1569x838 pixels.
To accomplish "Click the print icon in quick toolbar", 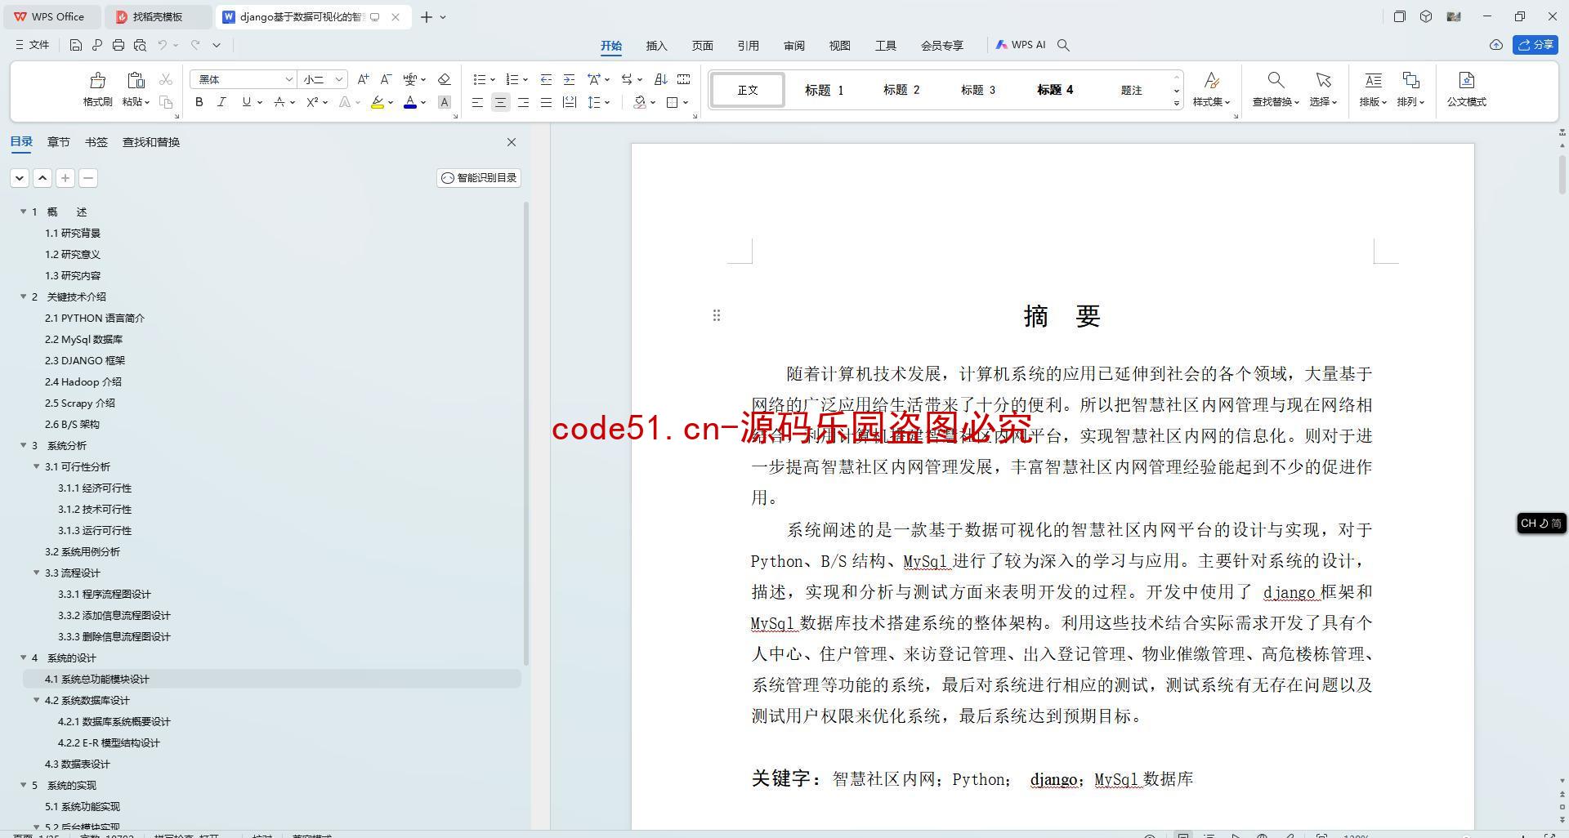I will coord(118,45).
